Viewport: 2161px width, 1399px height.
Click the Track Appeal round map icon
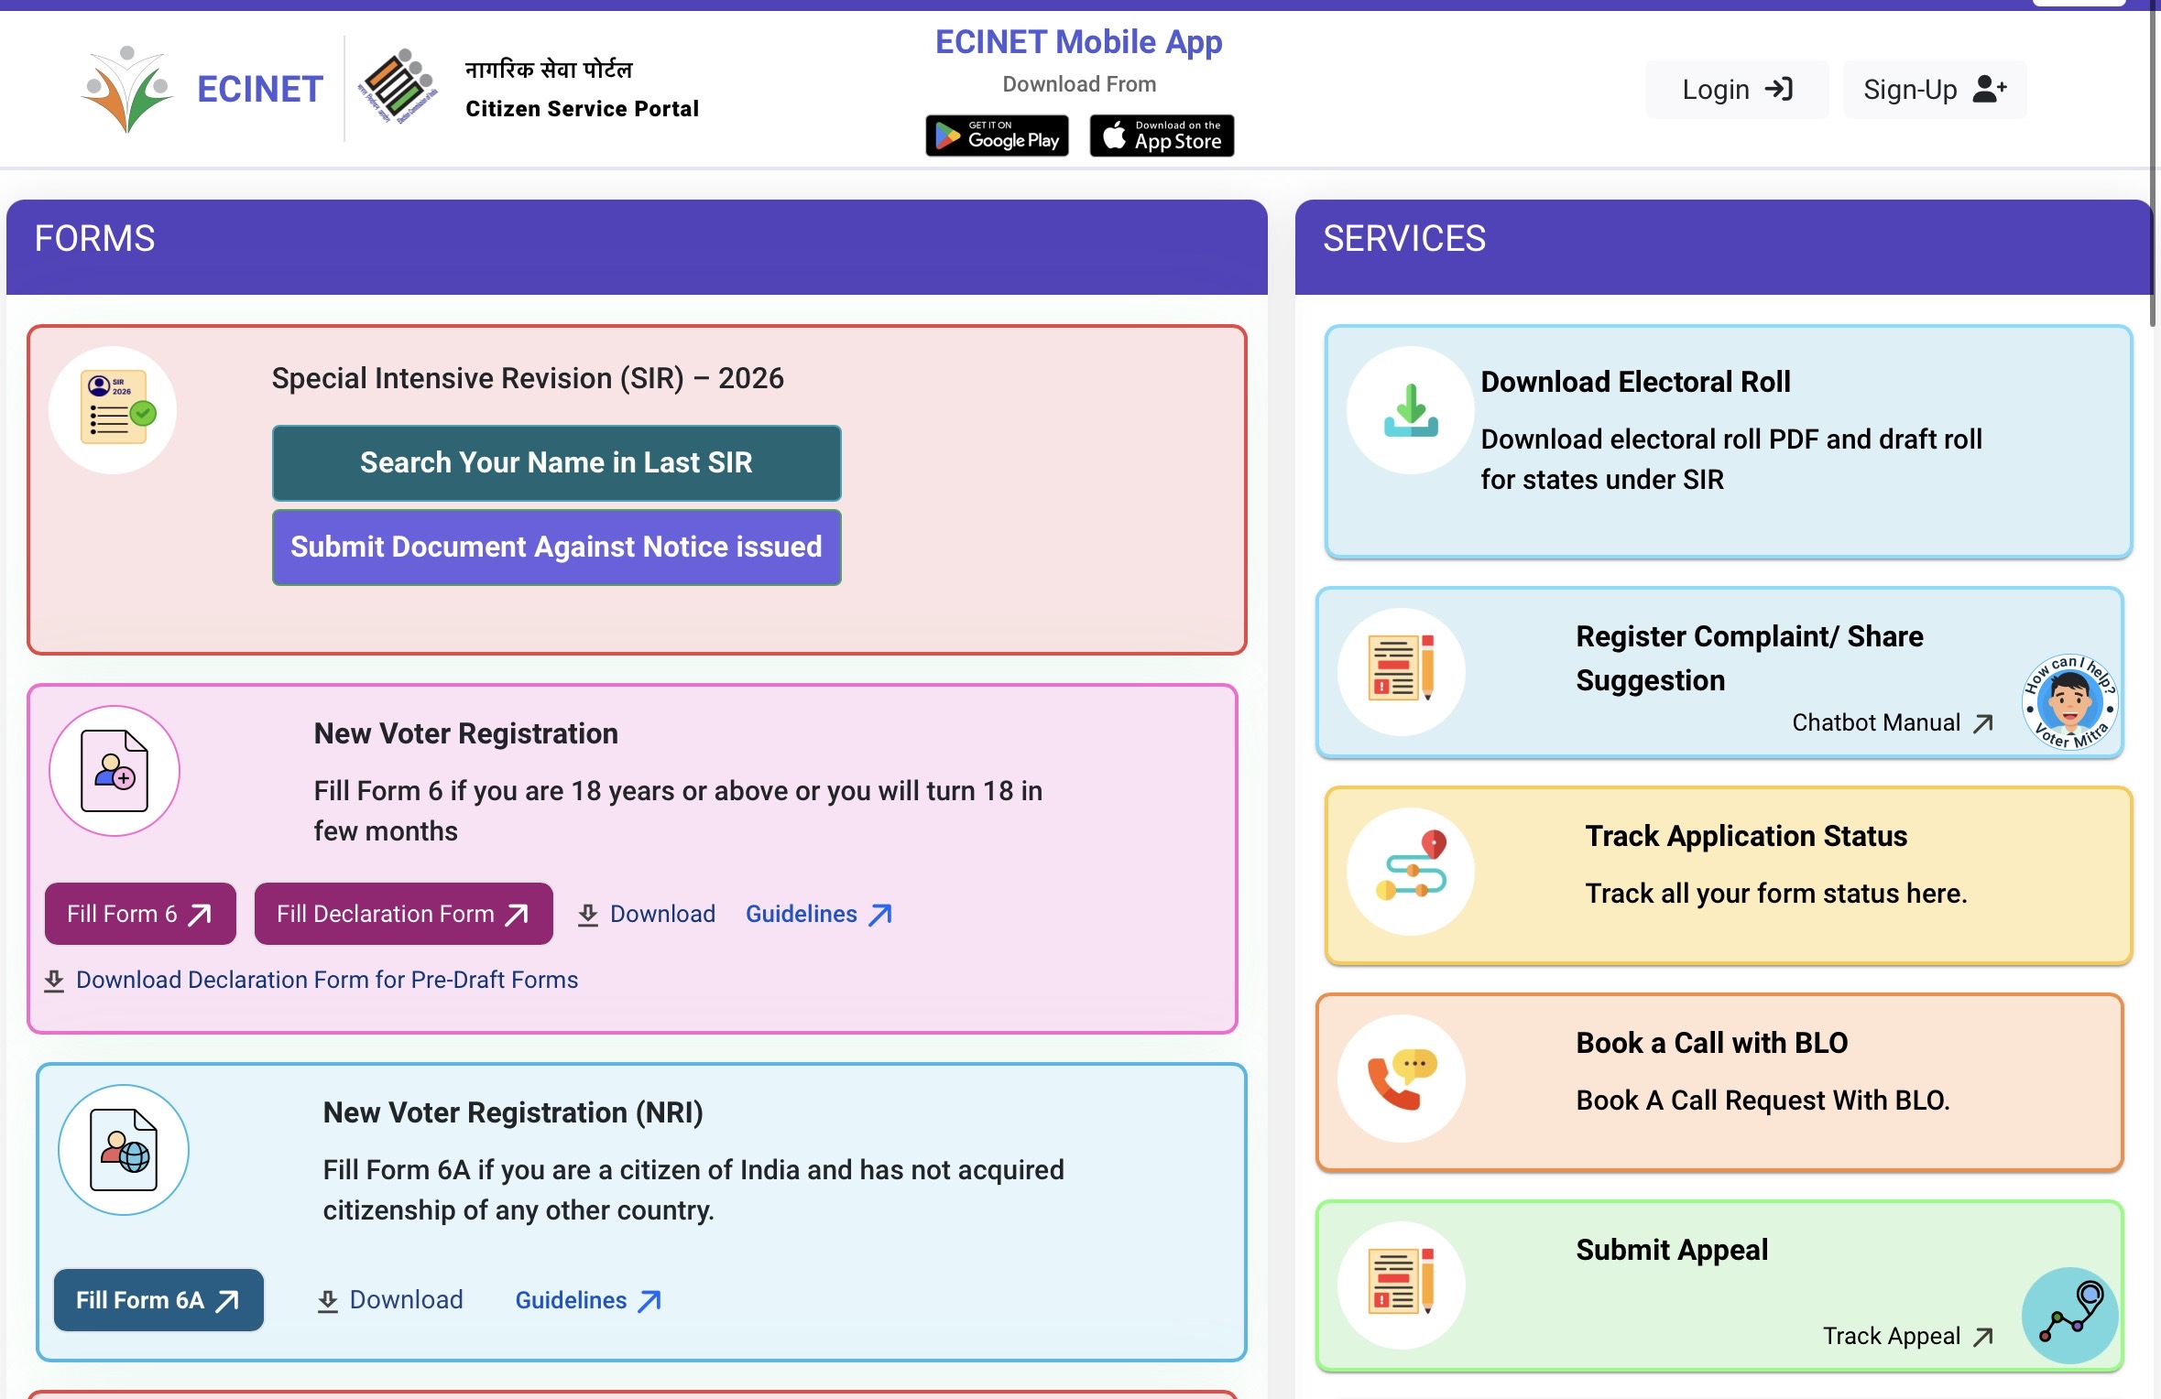click(x=2069, y=1315)
